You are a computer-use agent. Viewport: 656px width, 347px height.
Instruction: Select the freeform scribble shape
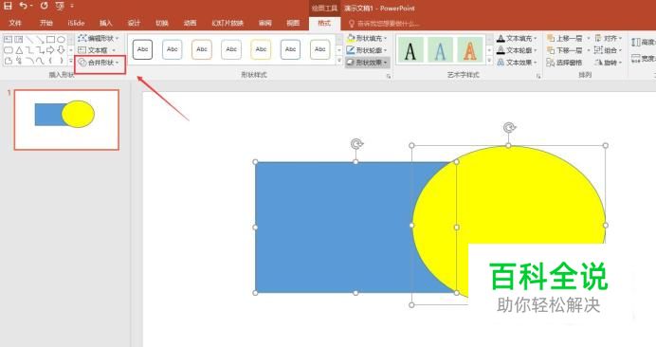click(x=19, y=61)
